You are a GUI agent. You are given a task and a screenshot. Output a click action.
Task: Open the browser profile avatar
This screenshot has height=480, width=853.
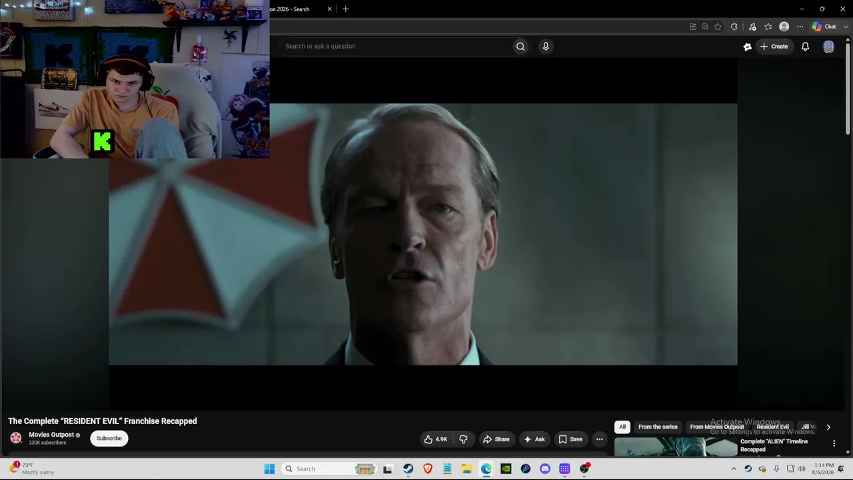(x=784, y=27)
